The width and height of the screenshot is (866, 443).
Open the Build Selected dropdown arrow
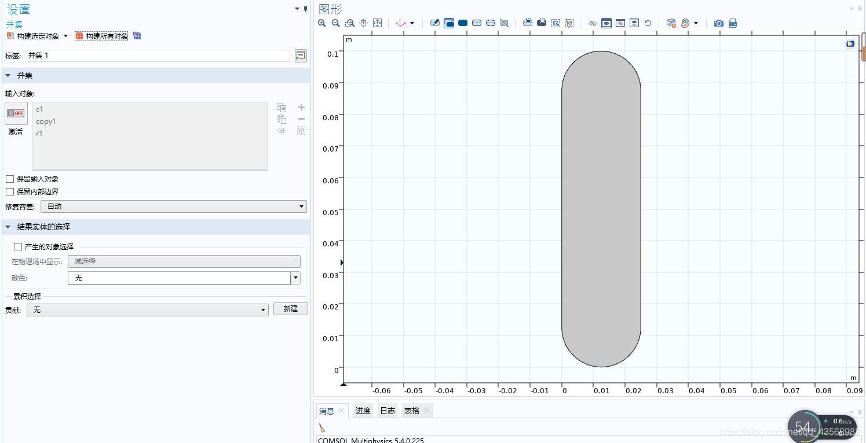(x=65, y=36)
